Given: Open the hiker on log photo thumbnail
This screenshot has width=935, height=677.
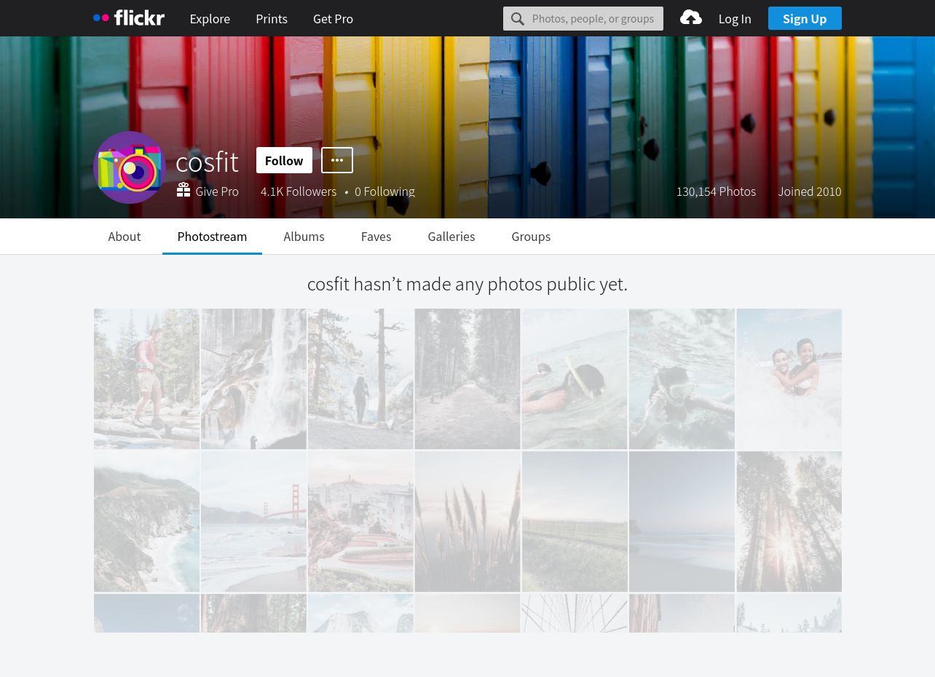Looking at the screenshot, I should [146, 379].
